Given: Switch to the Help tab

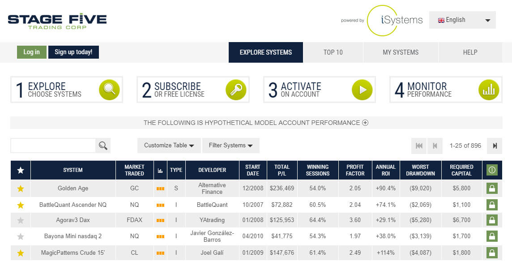Looking at the screenshot, I should coord(470,52).
